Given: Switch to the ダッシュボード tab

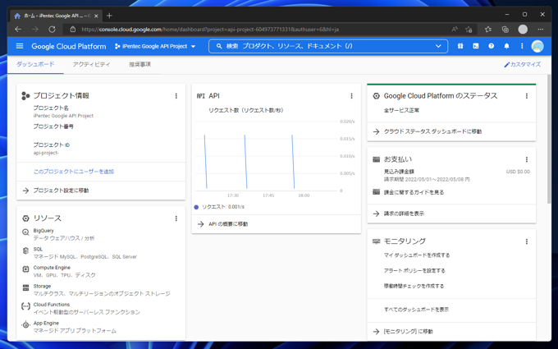Looking at the screenshot, I should 35,64.
